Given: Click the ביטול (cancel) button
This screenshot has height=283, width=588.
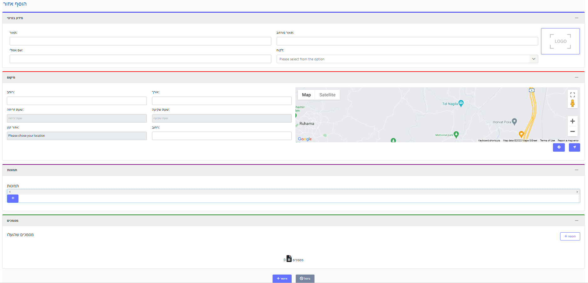Looking at the screenshot, I should point(305,278).
